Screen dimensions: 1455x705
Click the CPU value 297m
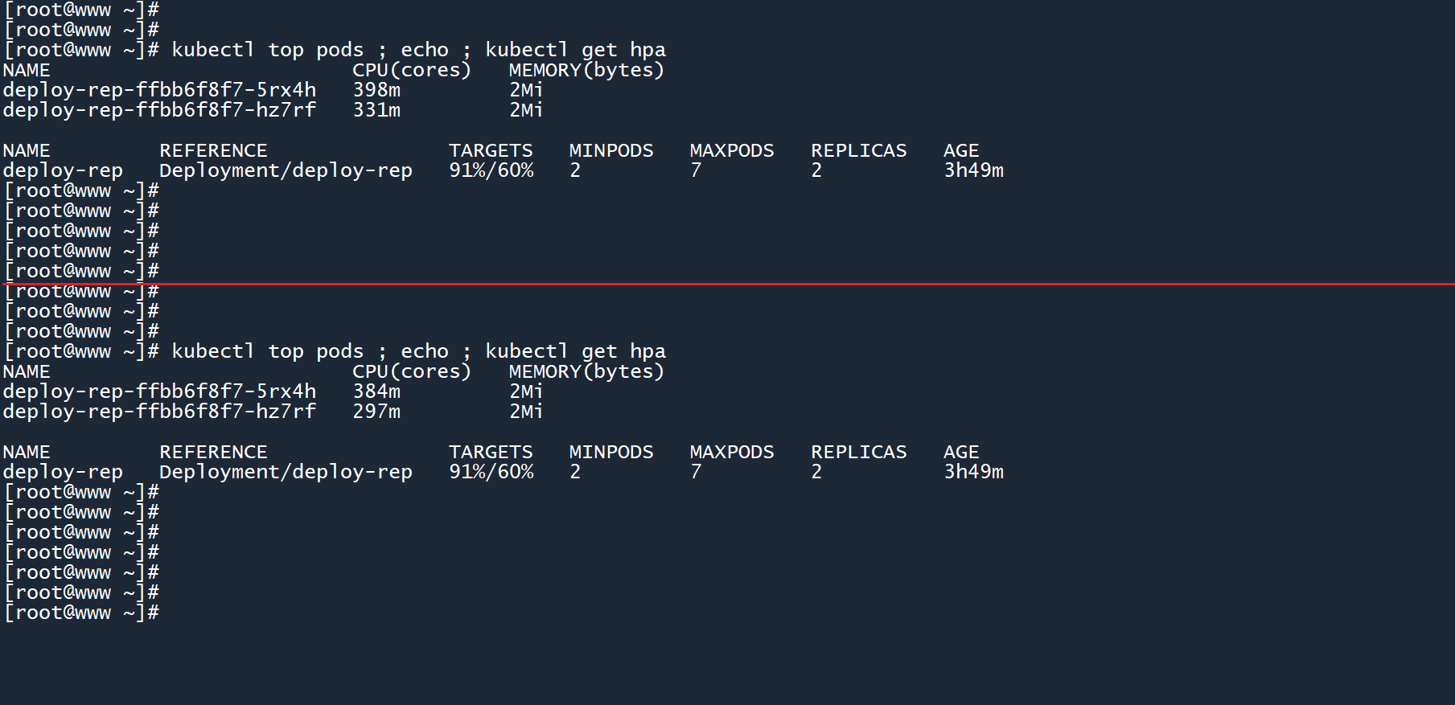click(376, 412)
